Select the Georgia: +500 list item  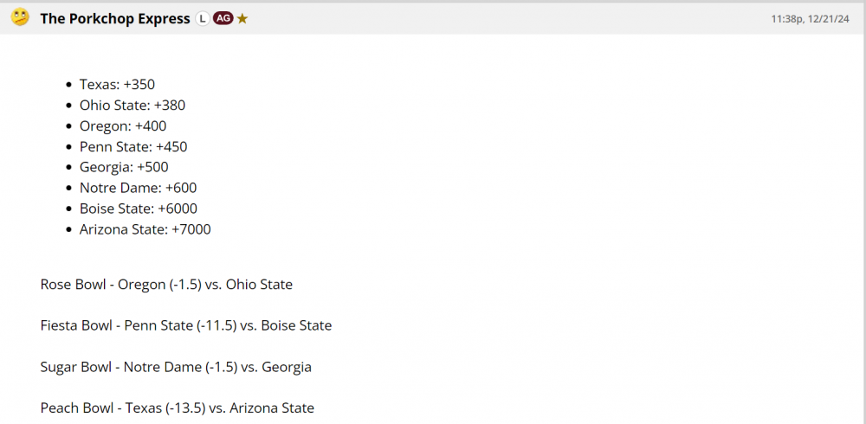click(124, 167)
